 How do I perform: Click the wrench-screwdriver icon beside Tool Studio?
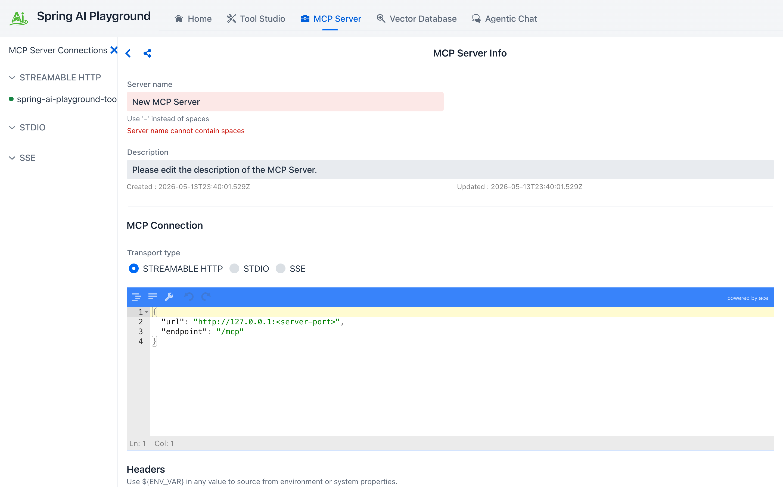[x=231, y=18]
